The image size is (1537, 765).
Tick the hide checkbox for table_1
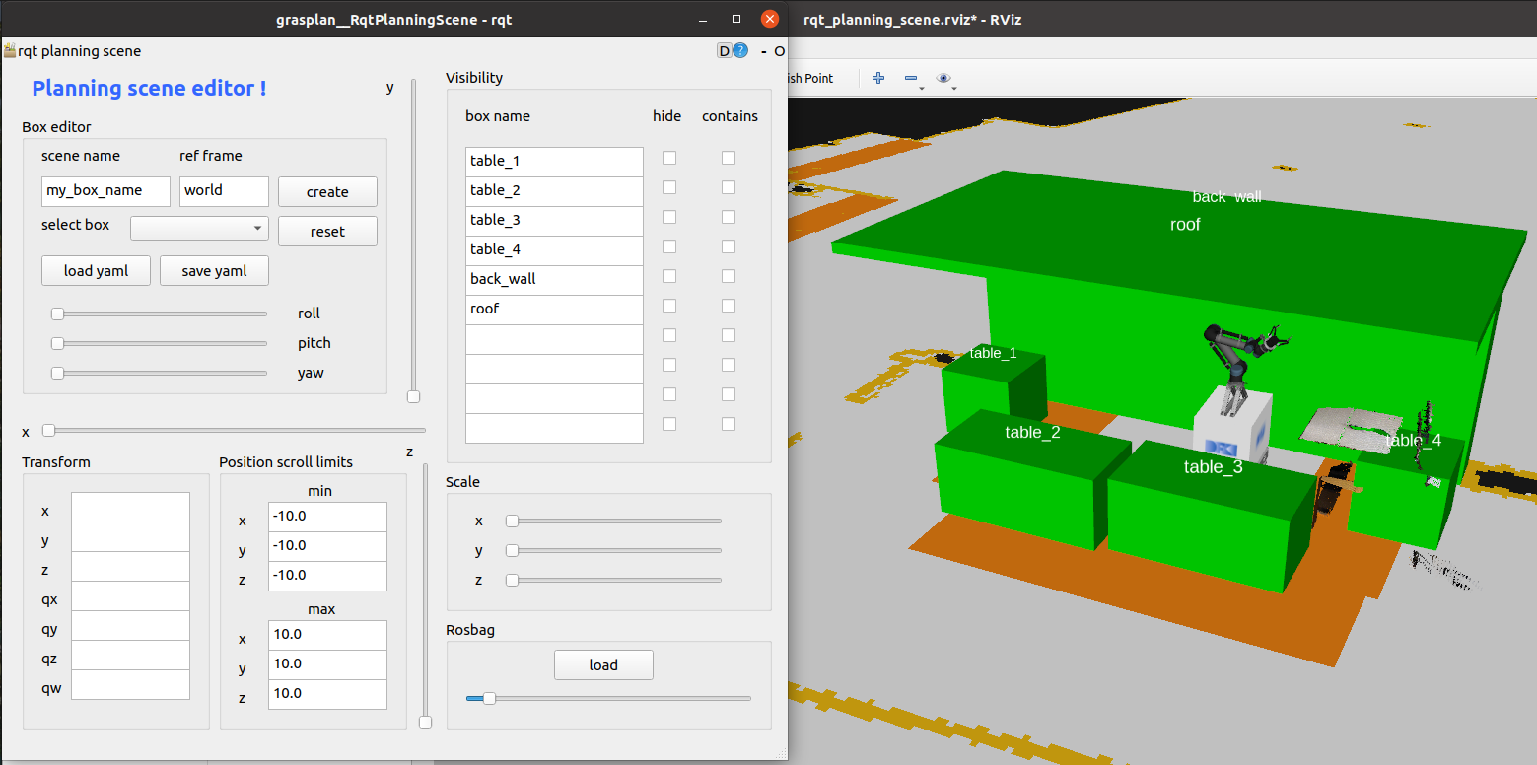[x=669, y=158]
